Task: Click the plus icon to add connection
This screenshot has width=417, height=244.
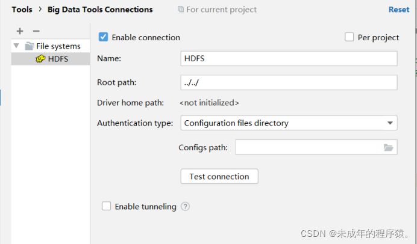Action: (20, 31)
